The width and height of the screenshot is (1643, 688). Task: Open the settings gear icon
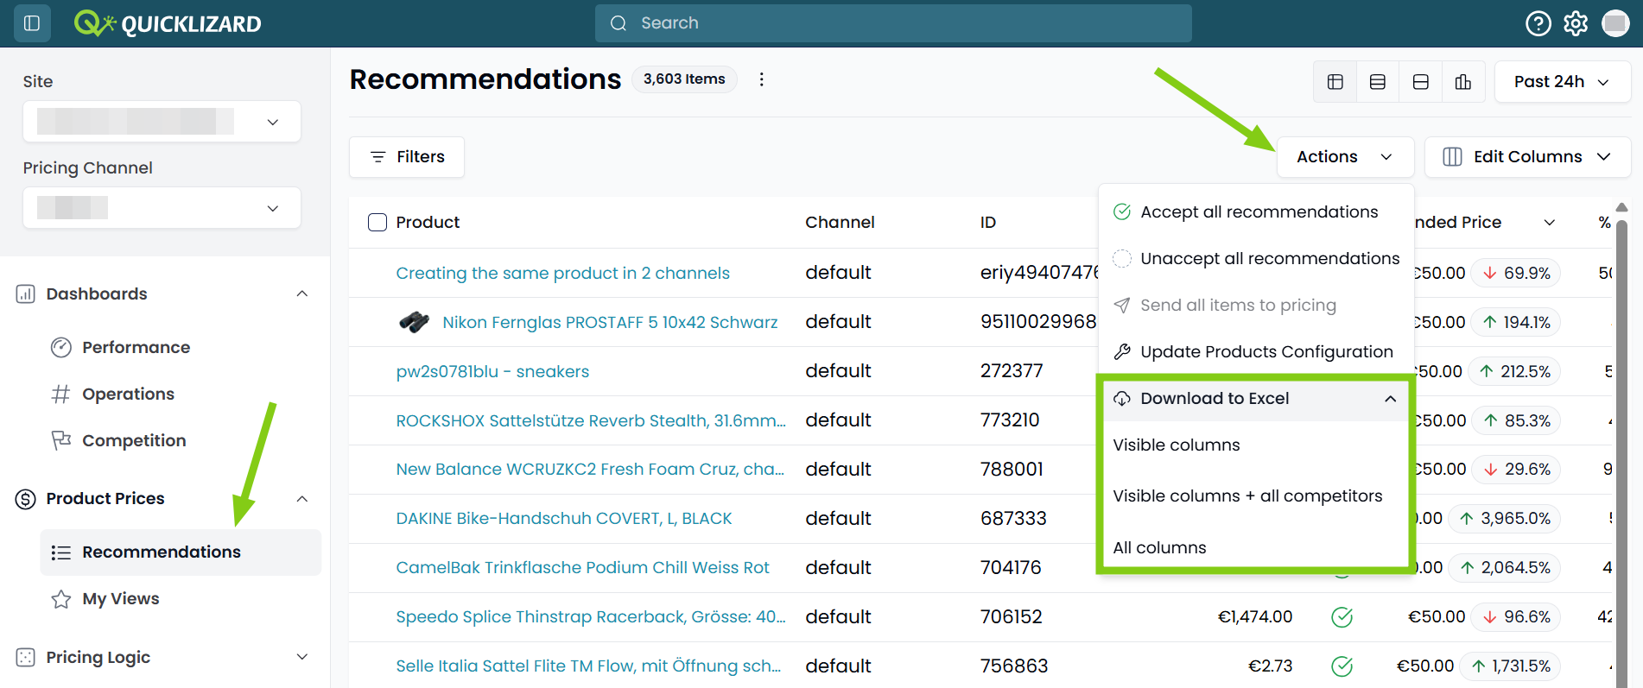(x=1576, y=23)
